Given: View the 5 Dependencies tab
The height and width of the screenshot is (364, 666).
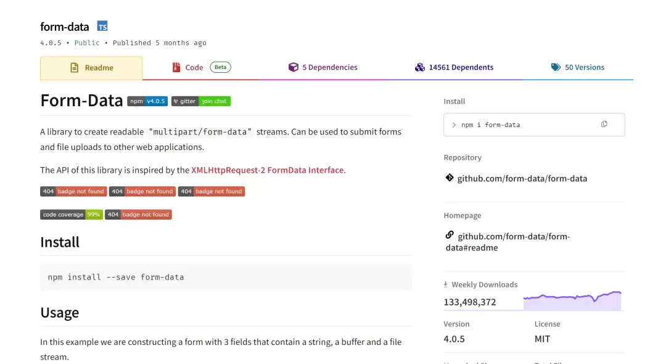Looking at the screenshot, I should (323, 68).
